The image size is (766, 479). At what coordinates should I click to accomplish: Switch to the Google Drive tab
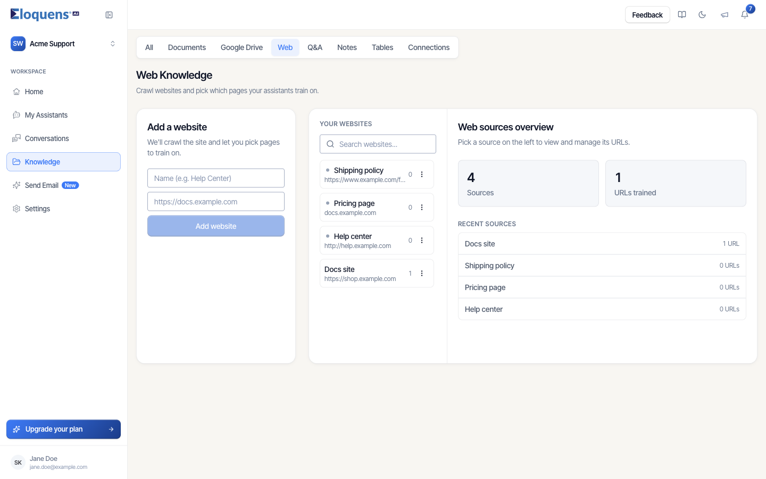click(x=242, y=47)
